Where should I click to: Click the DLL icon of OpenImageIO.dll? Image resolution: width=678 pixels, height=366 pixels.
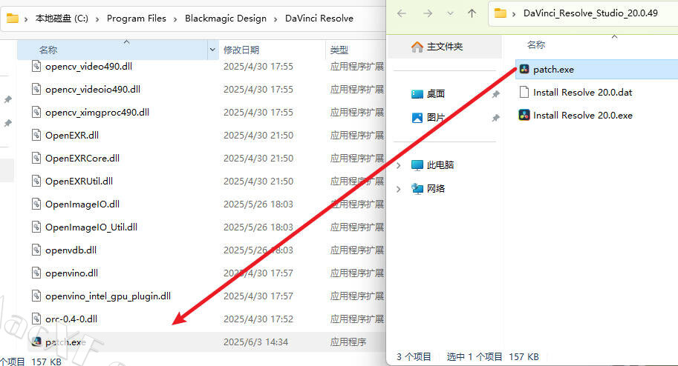[36, 204]
